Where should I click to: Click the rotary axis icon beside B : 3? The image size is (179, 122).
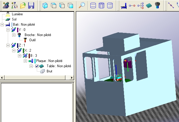pos(25,56)
